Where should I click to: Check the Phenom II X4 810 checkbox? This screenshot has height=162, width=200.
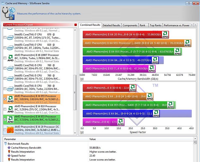[5, 109]
